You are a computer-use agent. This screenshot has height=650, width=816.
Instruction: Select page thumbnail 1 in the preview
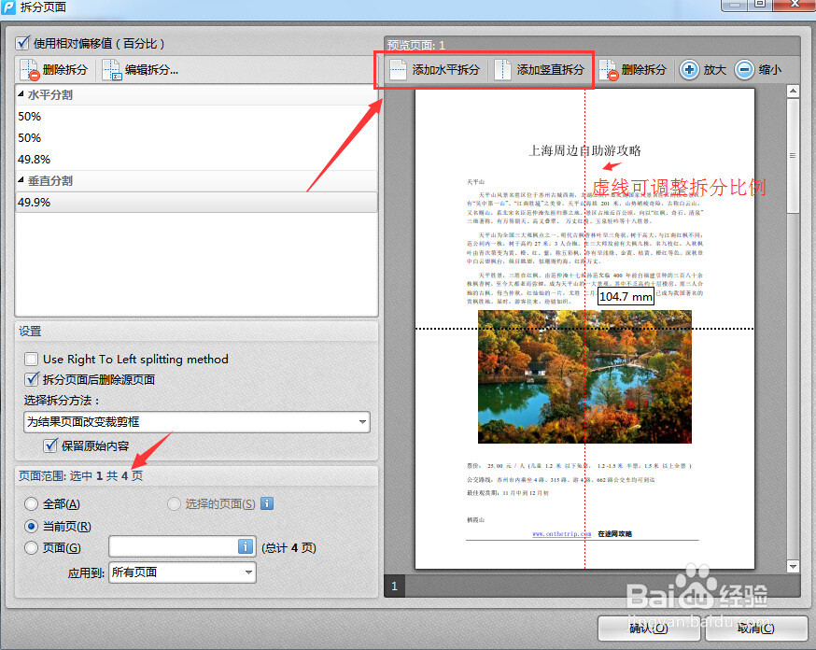point(394,586)
